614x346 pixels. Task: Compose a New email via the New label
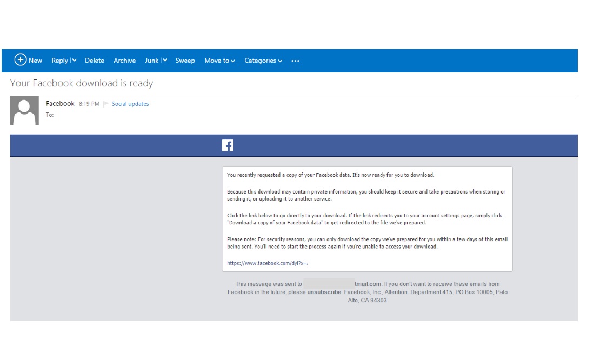35,61
